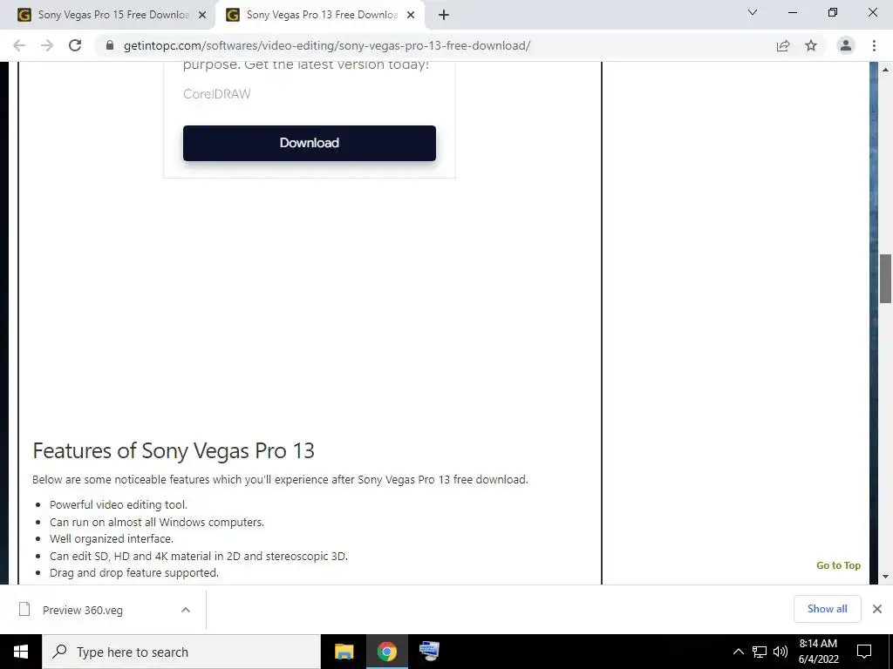The image size is (893, 669).
Task: Click the network status tray icon
Action: 760,652
